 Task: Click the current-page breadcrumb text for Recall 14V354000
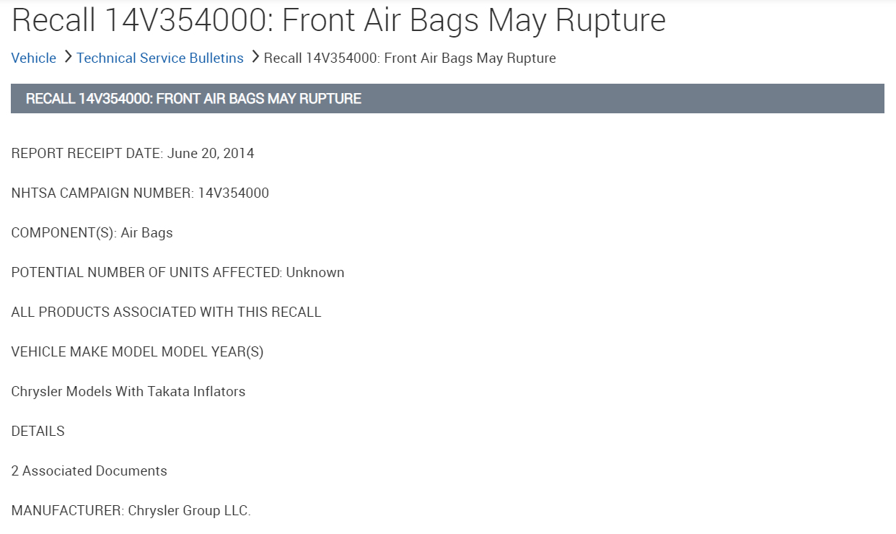pos(410,58)
